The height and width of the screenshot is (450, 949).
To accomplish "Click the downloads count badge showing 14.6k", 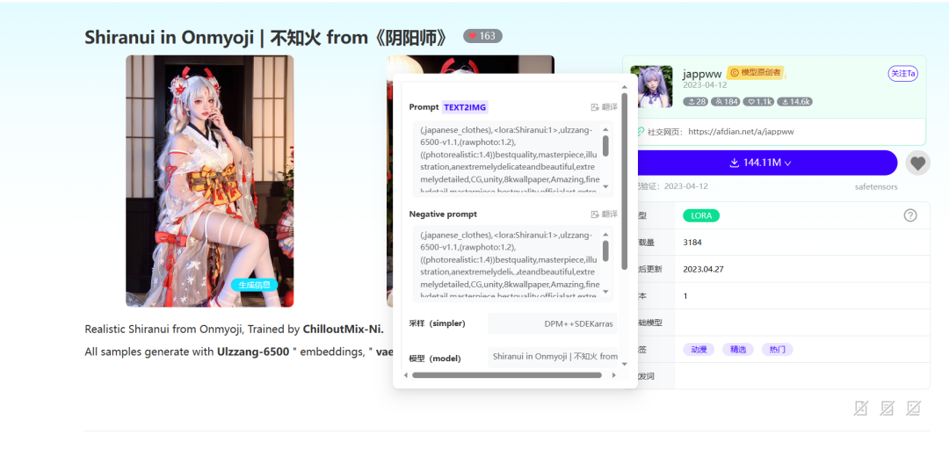I will click(x=794, y=102).
